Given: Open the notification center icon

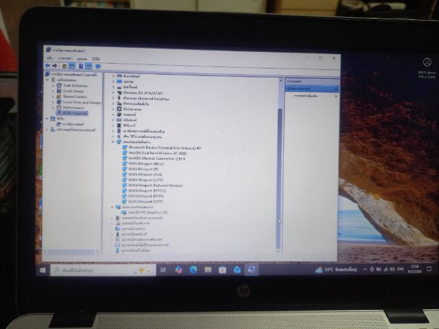Looking at the screenshot, I should (x=429, y=269).
